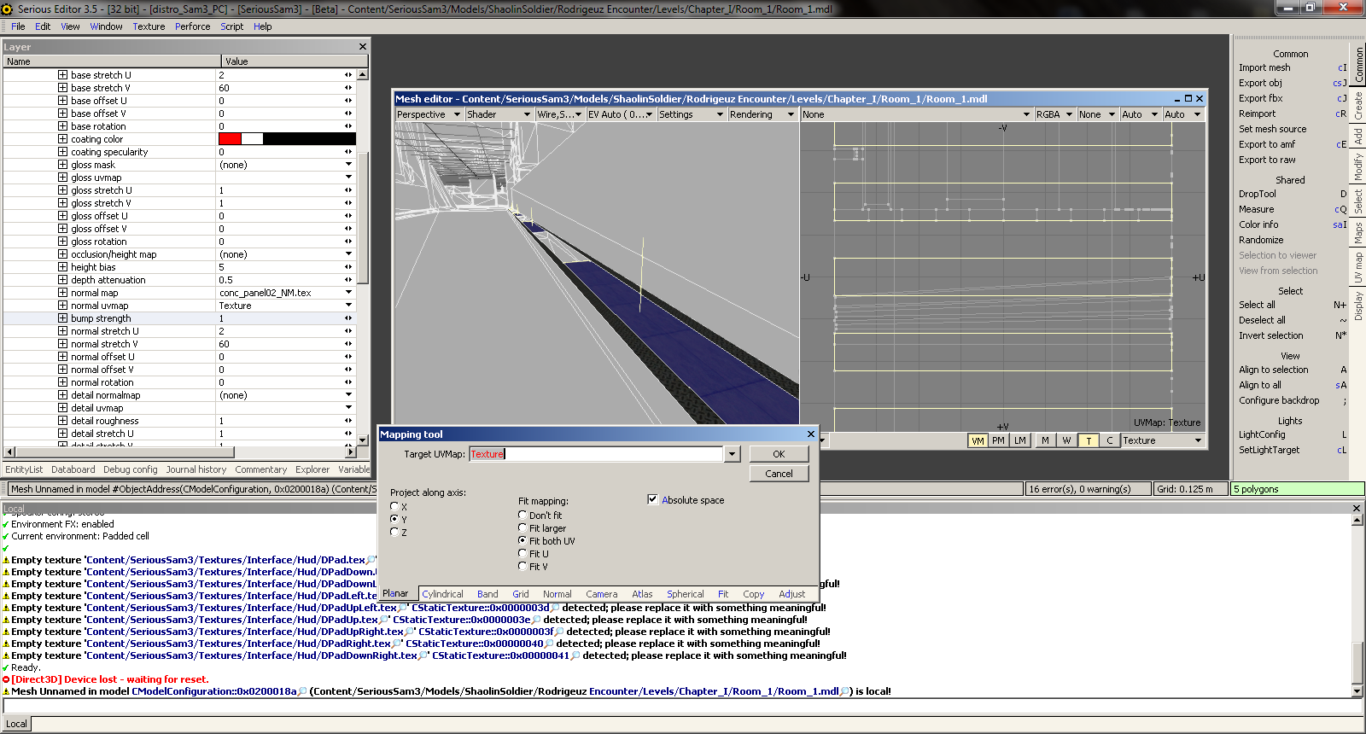Click the red coating color swatch
The image size is (1366, 734).
click(230, 139)
